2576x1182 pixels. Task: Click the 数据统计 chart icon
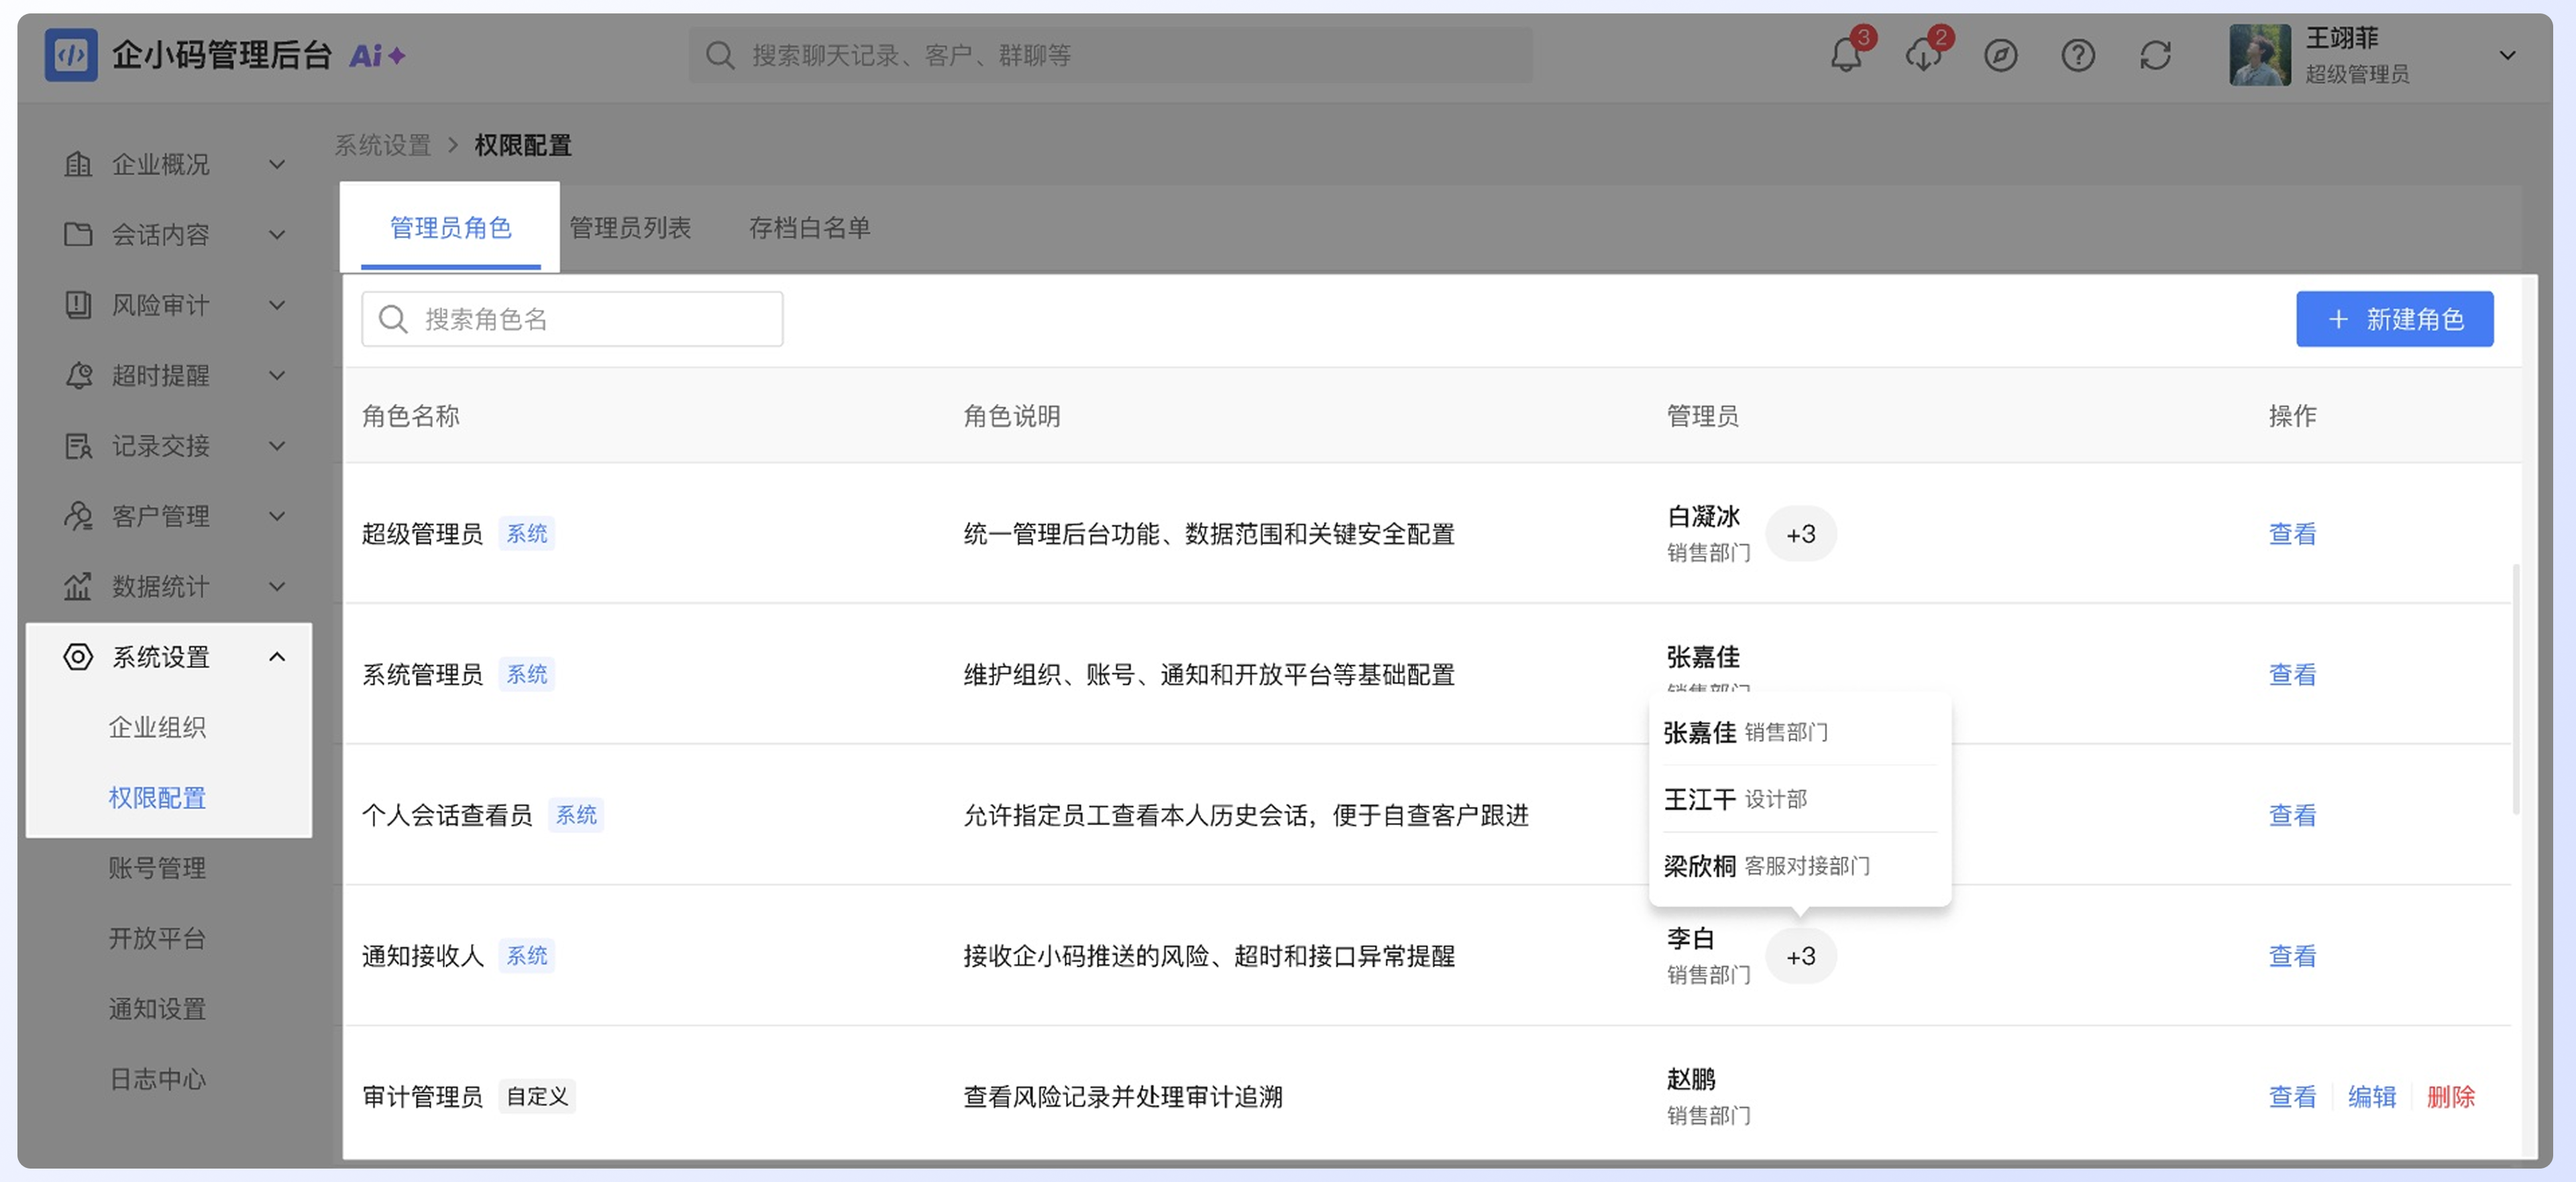click(x=78, y=586)
